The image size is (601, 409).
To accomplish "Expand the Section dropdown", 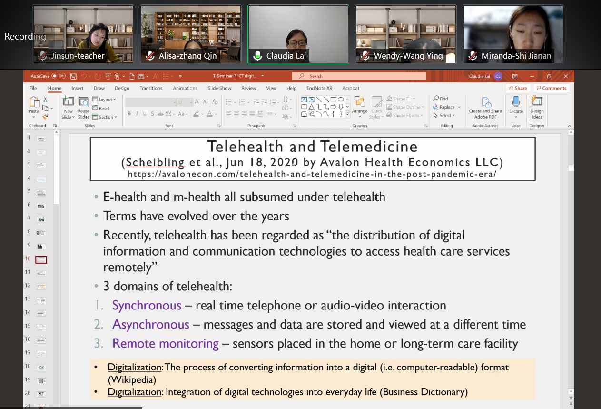I will 104,117.
